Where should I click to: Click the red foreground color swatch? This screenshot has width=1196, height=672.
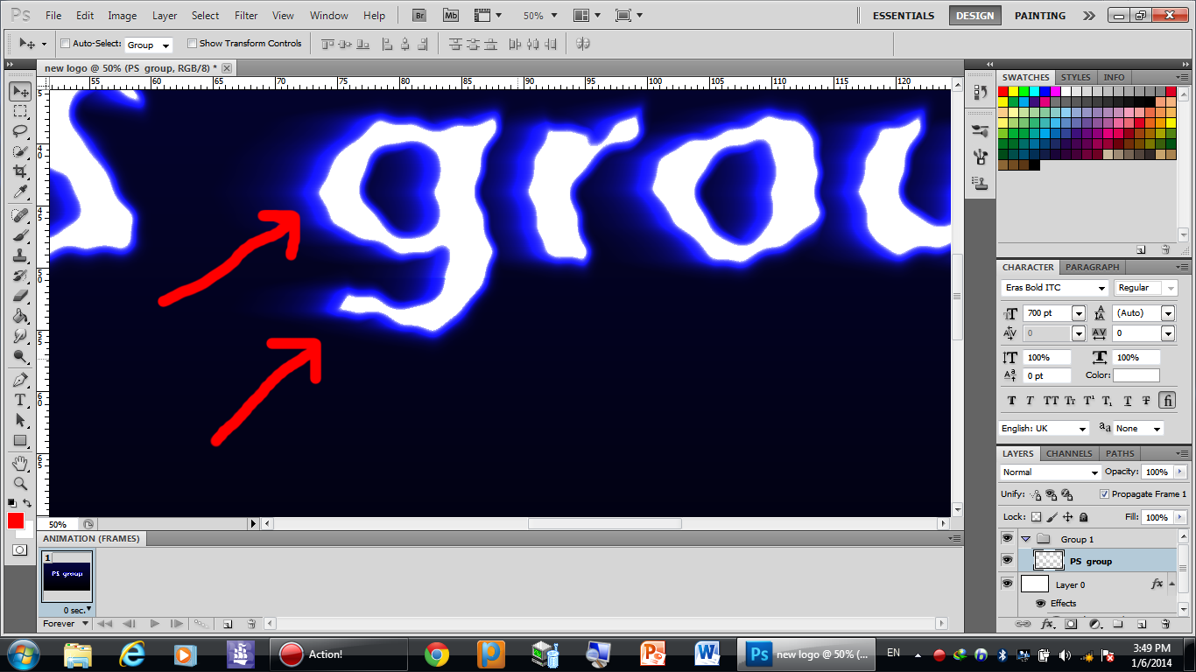[16, 521]
